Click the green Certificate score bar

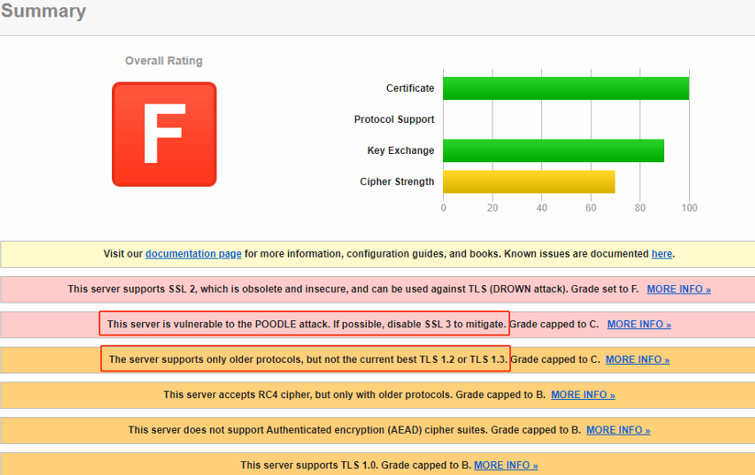click(565, 88)
